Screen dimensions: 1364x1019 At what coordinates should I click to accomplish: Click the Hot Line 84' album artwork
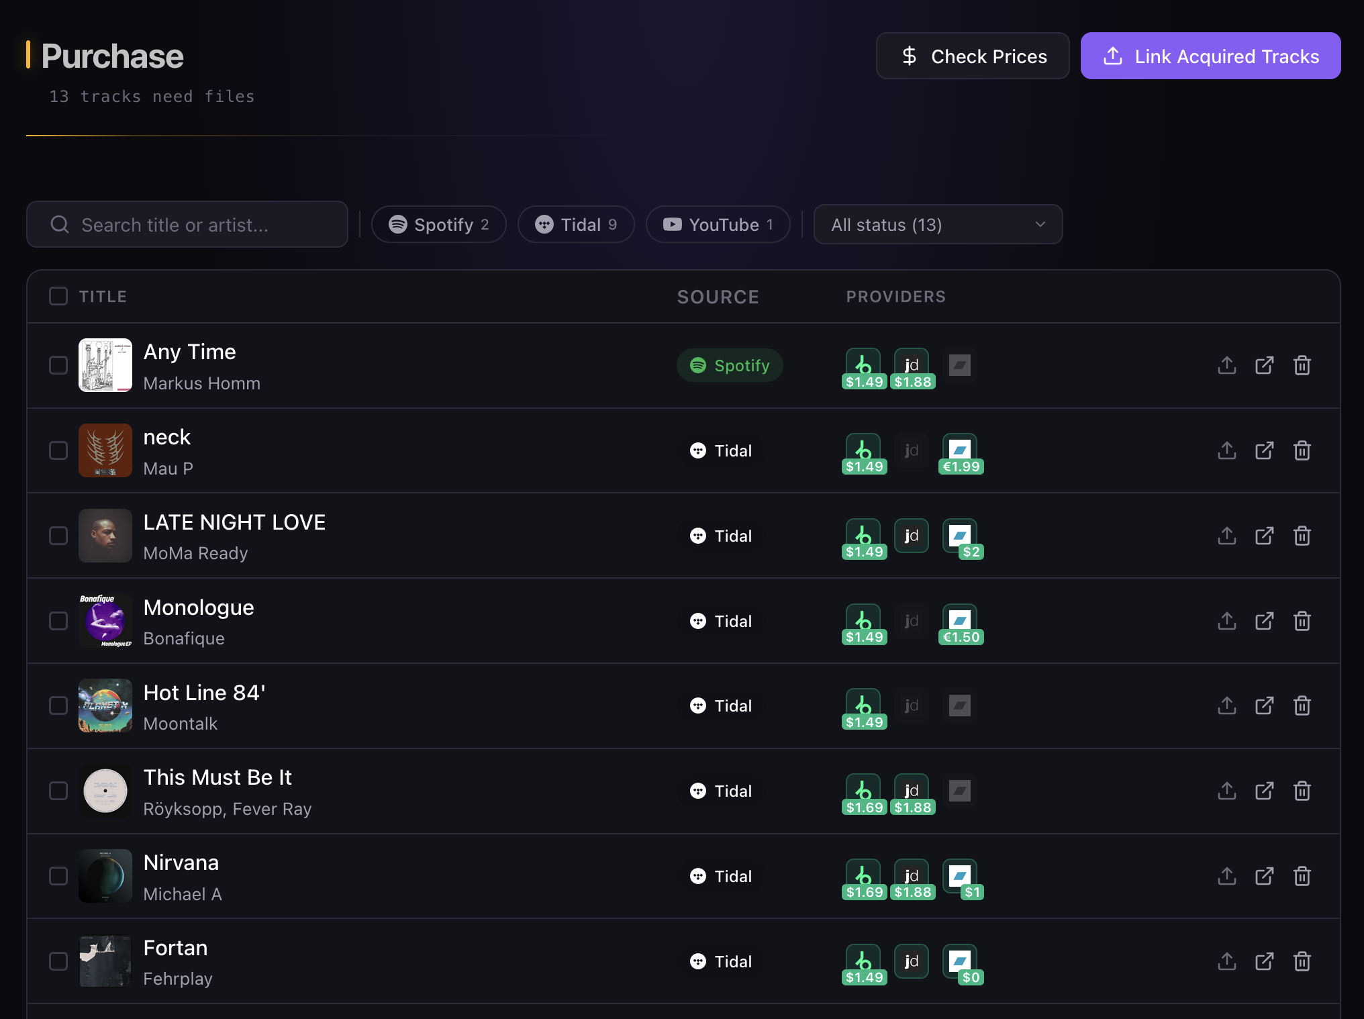[105, 706]
